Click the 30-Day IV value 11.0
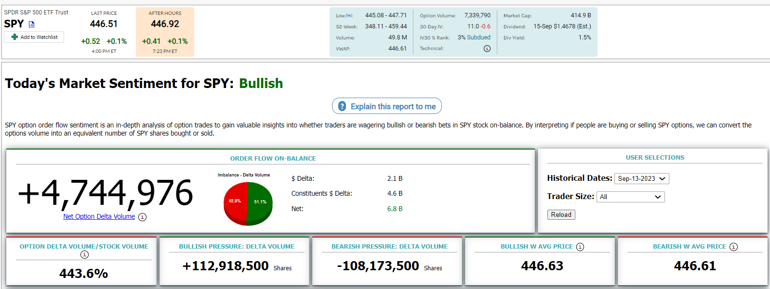 (473, 26)
